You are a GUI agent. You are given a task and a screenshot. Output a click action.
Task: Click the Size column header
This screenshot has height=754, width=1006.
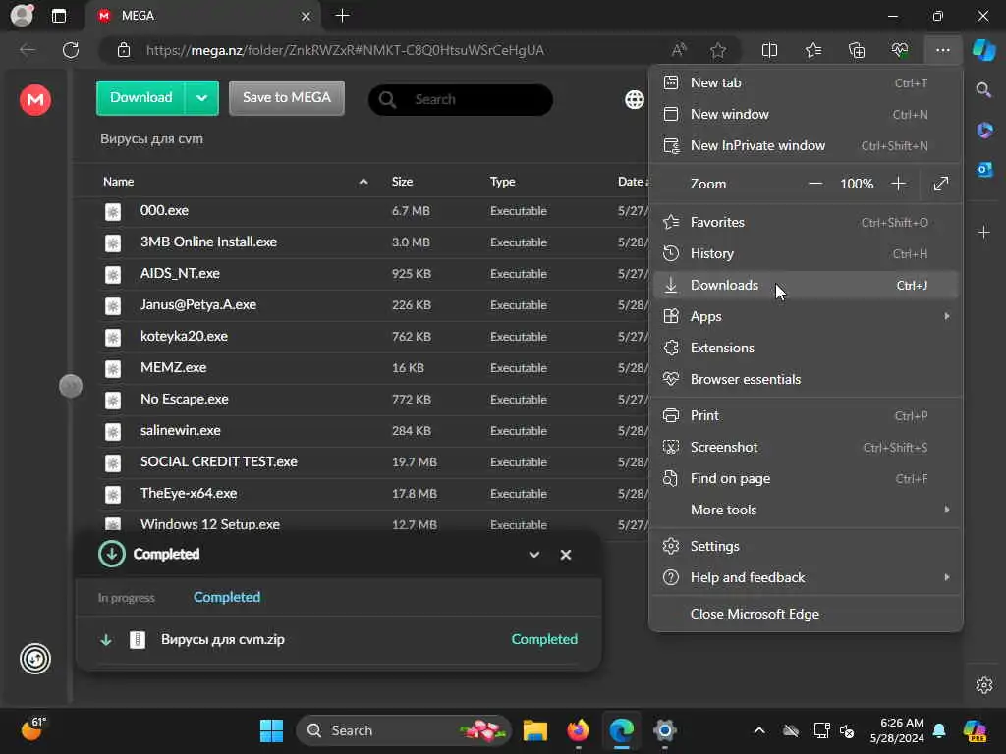click(x=402, y=182)
